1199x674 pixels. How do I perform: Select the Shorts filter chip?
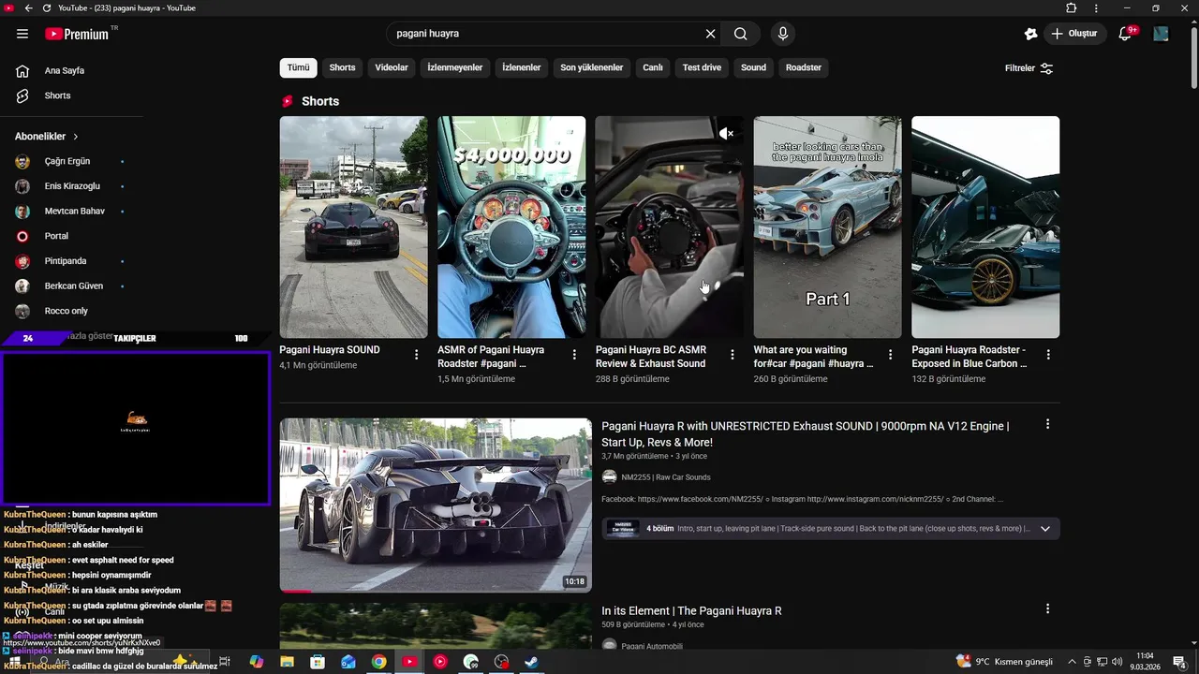point(342,67)
